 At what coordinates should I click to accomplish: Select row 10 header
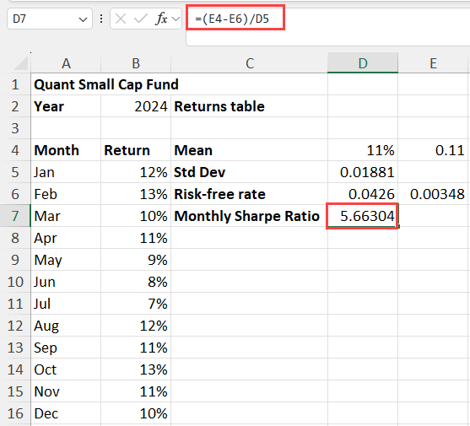pos(15,282)
